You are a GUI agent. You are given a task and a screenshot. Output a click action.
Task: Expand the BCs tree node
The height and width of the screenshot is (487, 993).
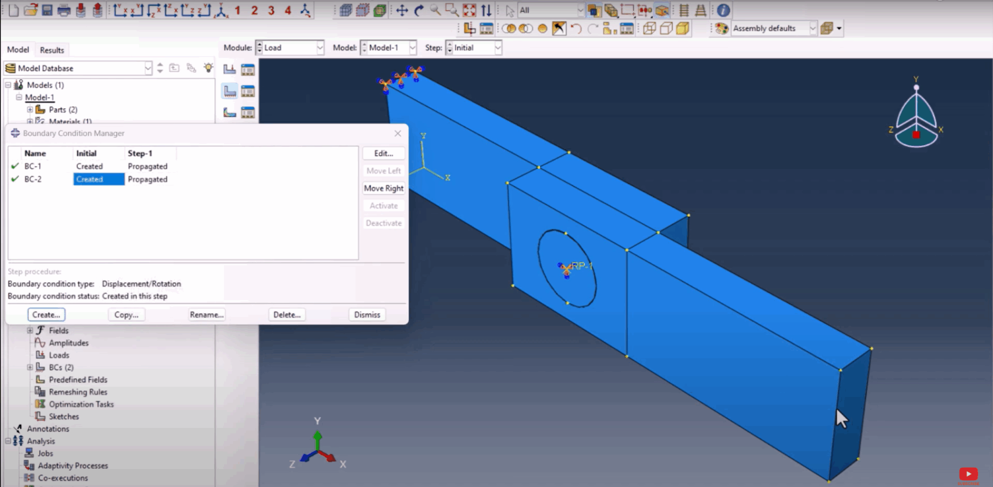coord(30,367)
